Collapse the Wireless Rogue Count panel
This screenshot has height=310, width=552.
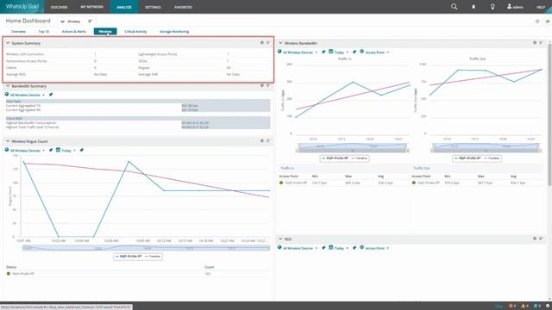pyautogui.click(x=8, y=141)
